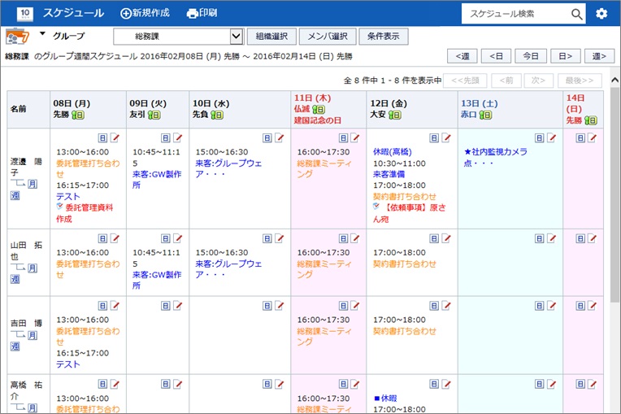Viewport: 621px width, 414px height.
Task: Open 渡邊's 休暇(高橋) entry
Action: pyautogui.click(x=392, y=152)
